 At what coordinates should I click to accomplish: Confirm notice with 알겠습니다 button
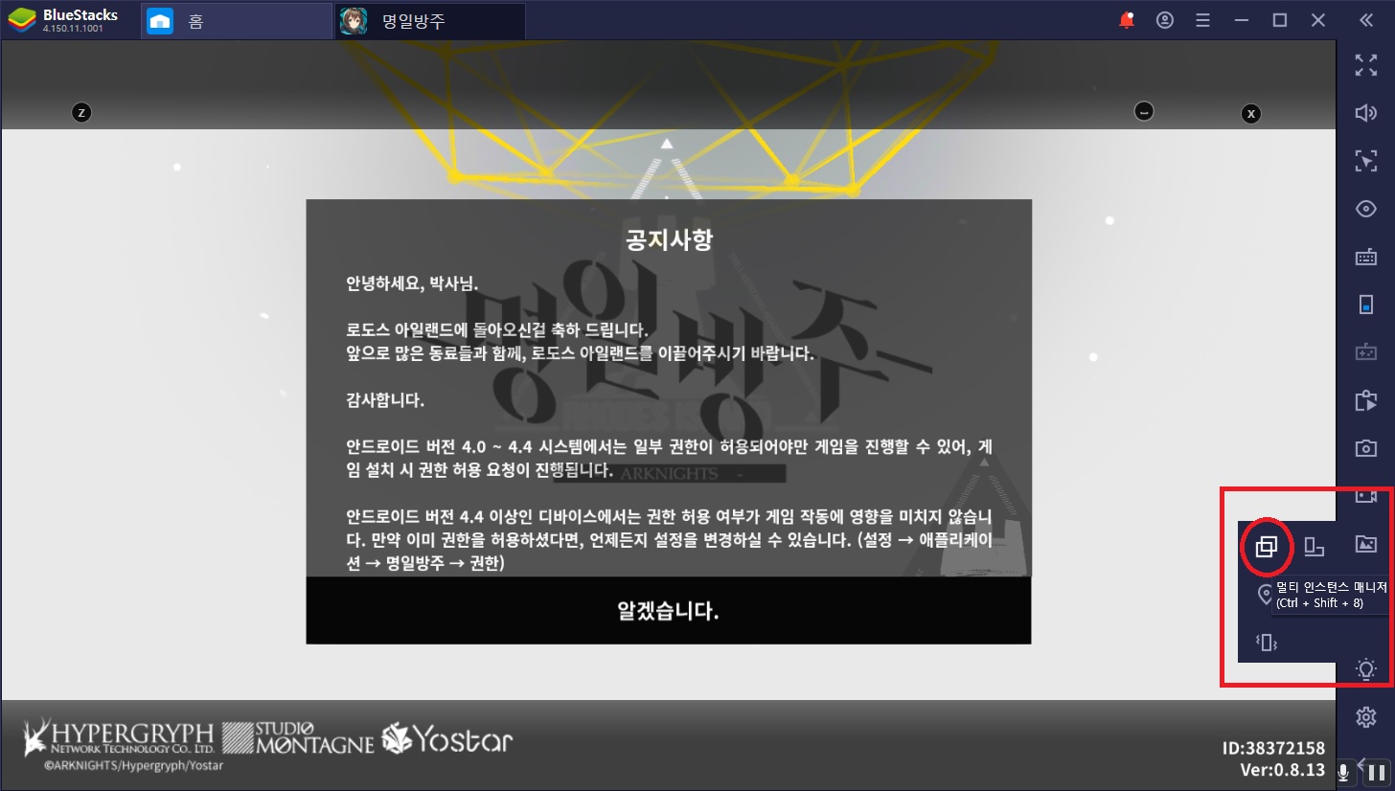click(668, 611)
